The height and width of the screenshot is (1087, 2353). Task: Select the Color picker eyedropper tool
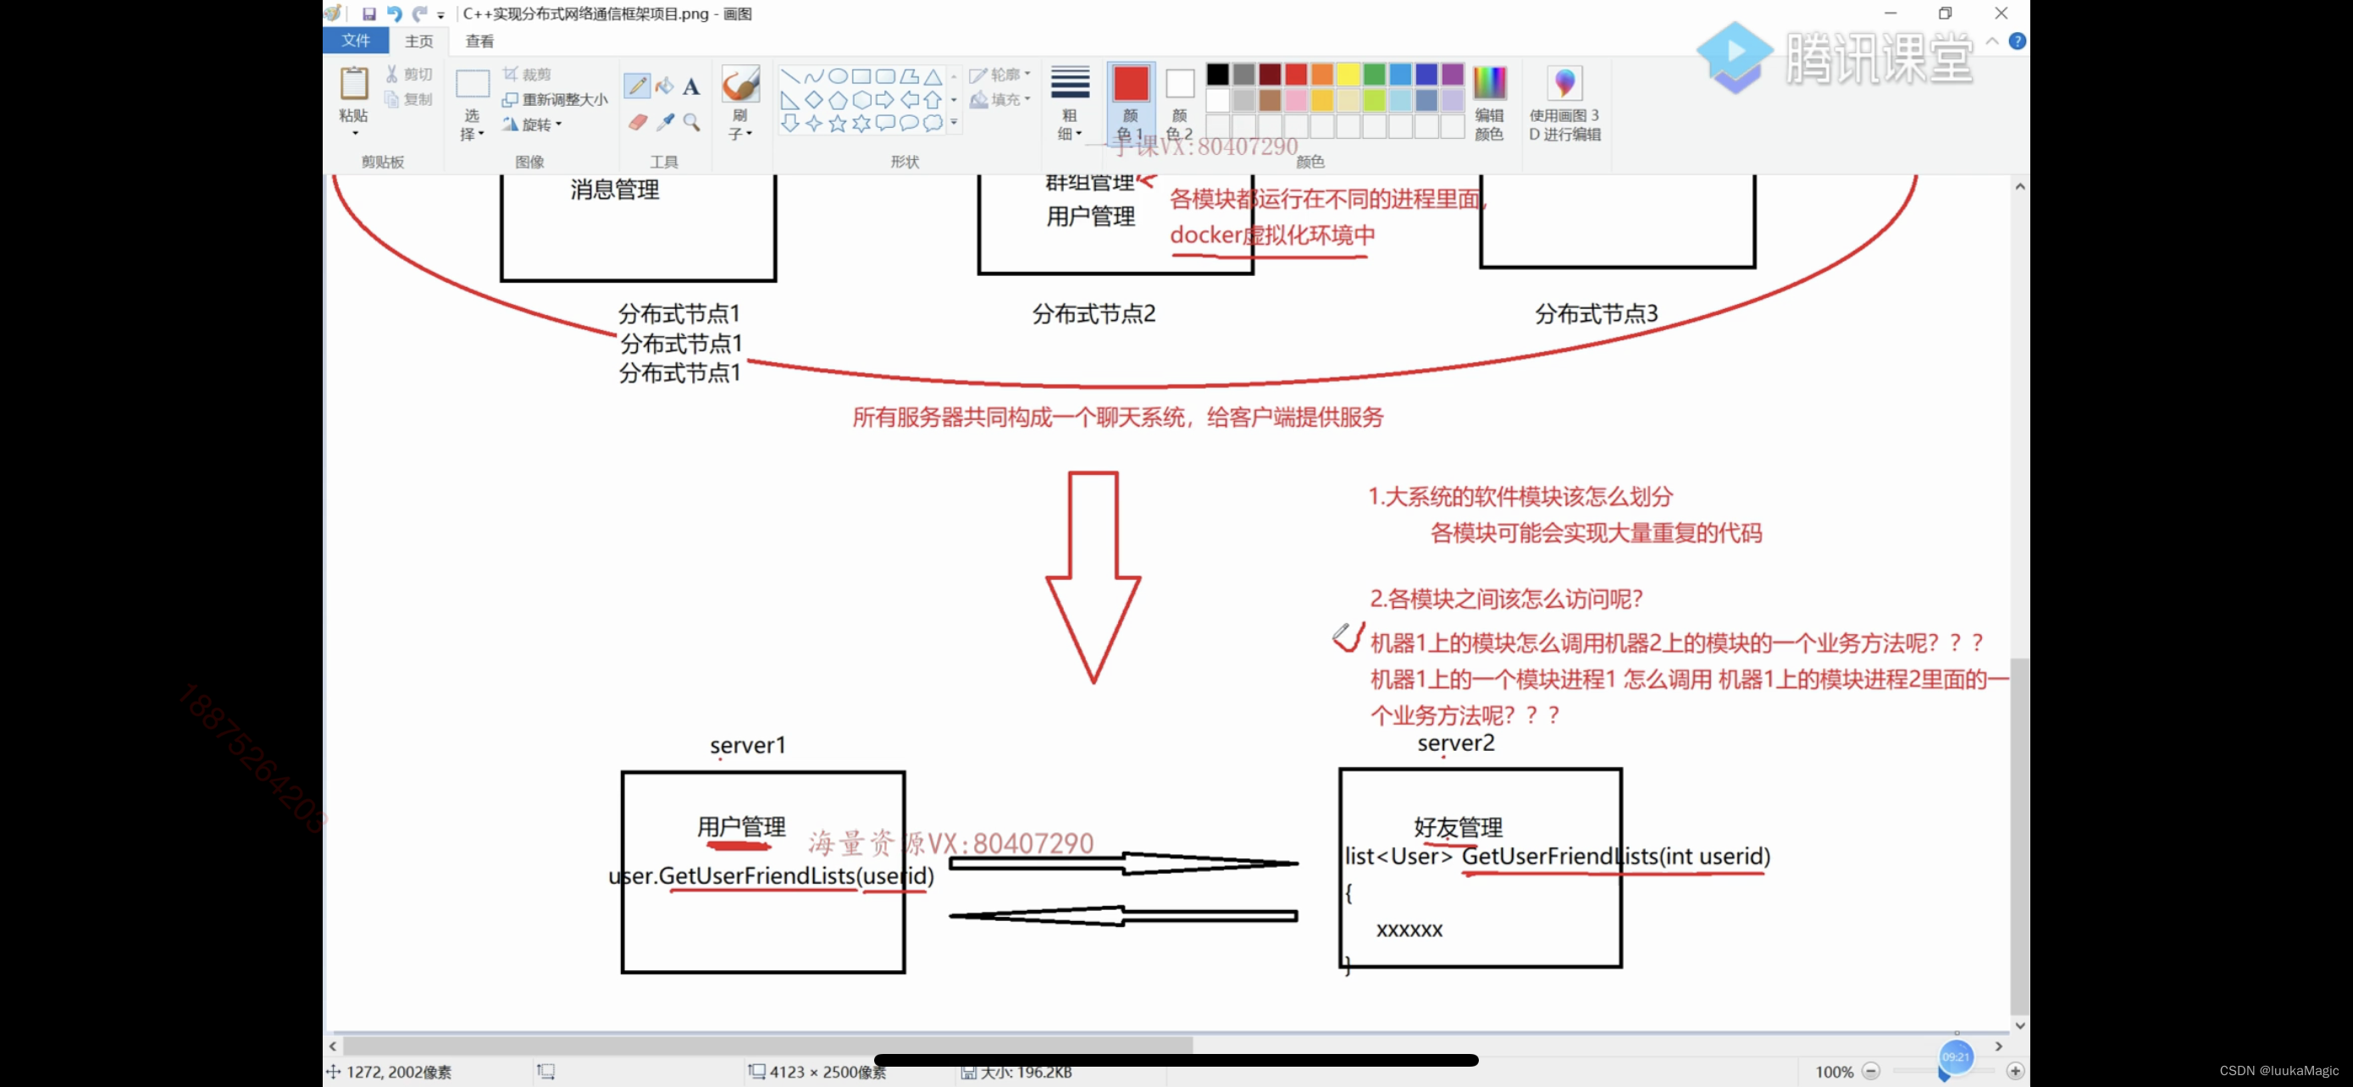point(665,121)
